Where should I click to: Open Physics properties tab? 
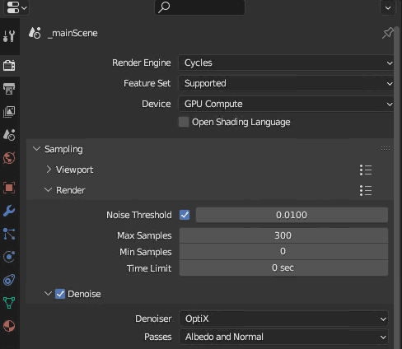(9, 257)
